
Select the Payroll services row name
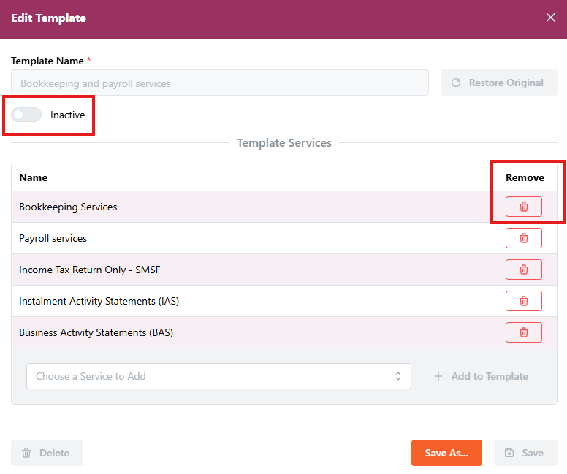53,238
